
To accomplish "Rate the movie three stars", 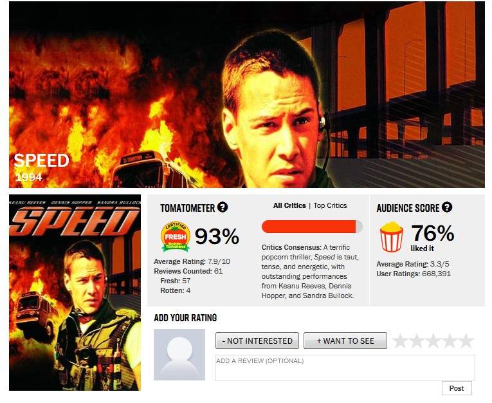I will coord(433,341).
